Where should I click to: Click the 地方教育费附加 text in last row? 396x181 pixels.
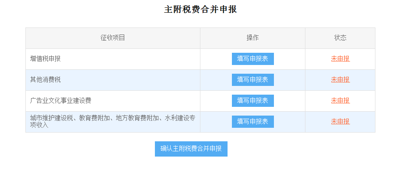click(x=137, y=118)
